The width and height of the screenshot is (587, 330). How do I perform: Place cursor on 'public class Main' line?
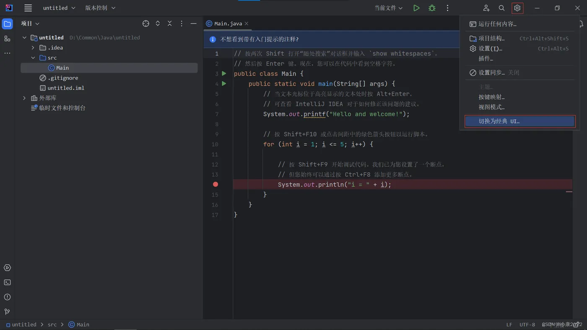pos(268,74)
